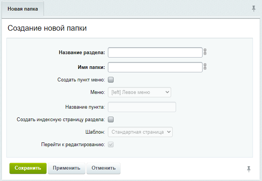Click the chain icon next to Название раздела field
Image resolution: width=262 pixels, height=181 pixels.
(x=205, y=52)
